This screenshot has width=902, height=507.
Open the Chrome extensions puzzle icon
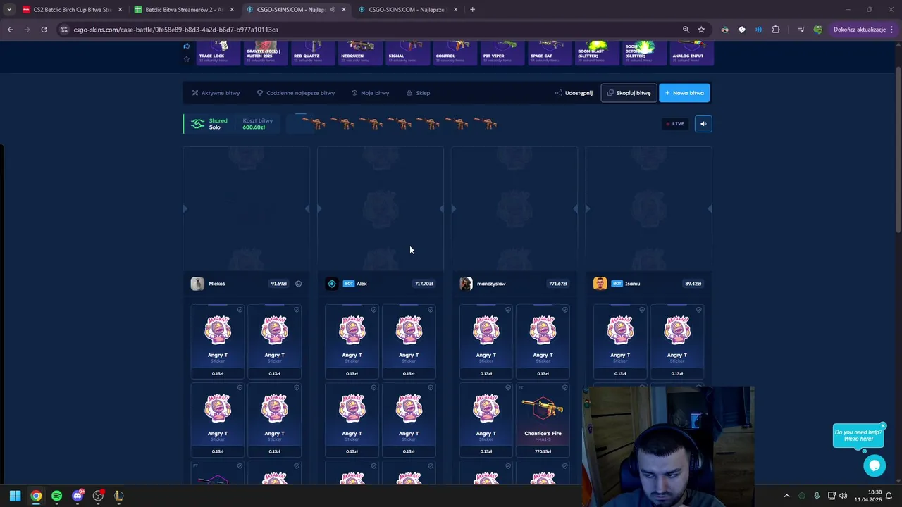(x=776, y=30)
